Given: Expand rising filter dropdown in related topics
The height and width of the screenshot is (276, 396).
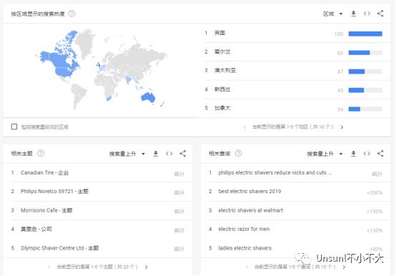Looking at the screenshot, I should (x=127, y=154).
